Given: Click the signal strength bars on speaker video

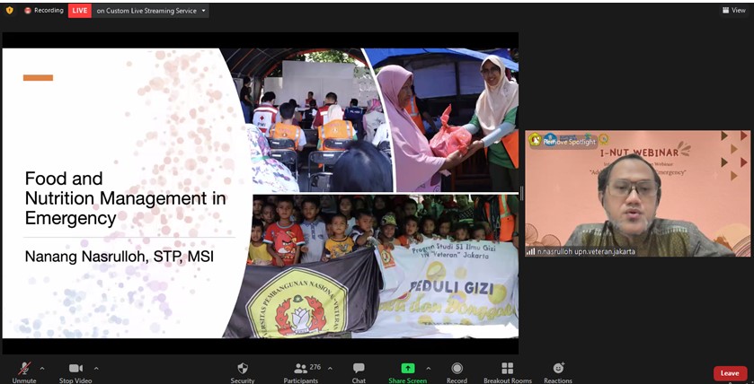Looking at the screenshot, I should coord(531,251).
